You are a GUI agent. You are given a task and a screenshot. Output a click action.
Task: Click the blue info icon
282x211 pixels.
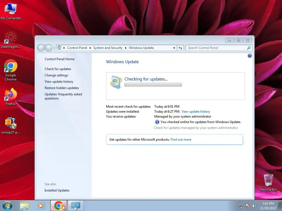(x=157, y=122)
